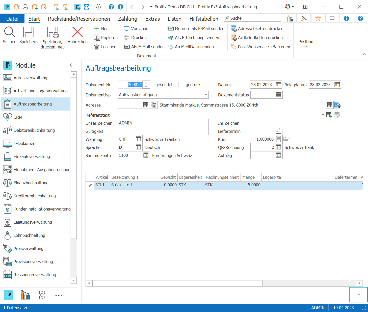The height and width of the screenshot is (312, 368).
Task: Expand the Position ribbon group
Action: 306,44
